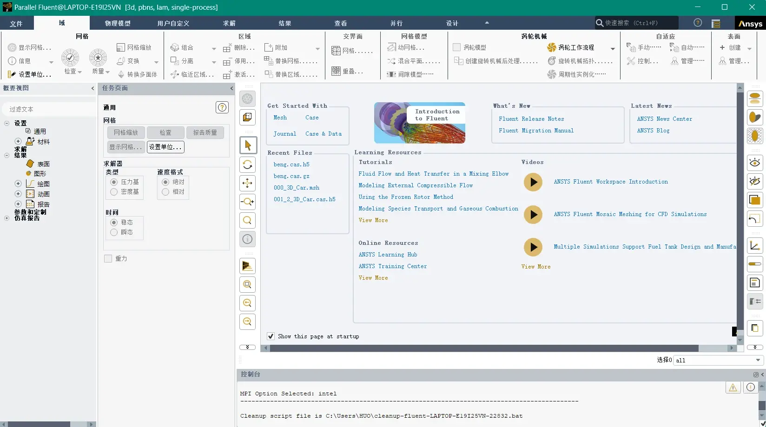Select 压力基 pressure-based solver type
This screenshot has height=427, width=766.
[x=114, y=182]
